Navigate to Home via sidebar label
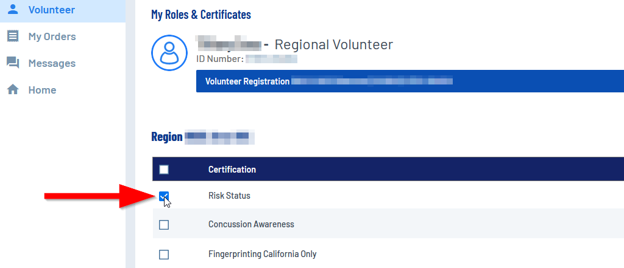624x268 pixels. click(42, 90)
